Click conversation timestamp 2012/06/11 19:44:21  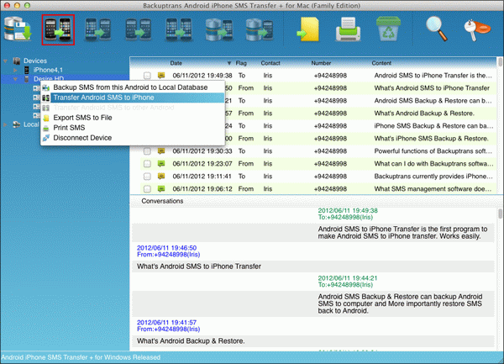coord(348,278)
